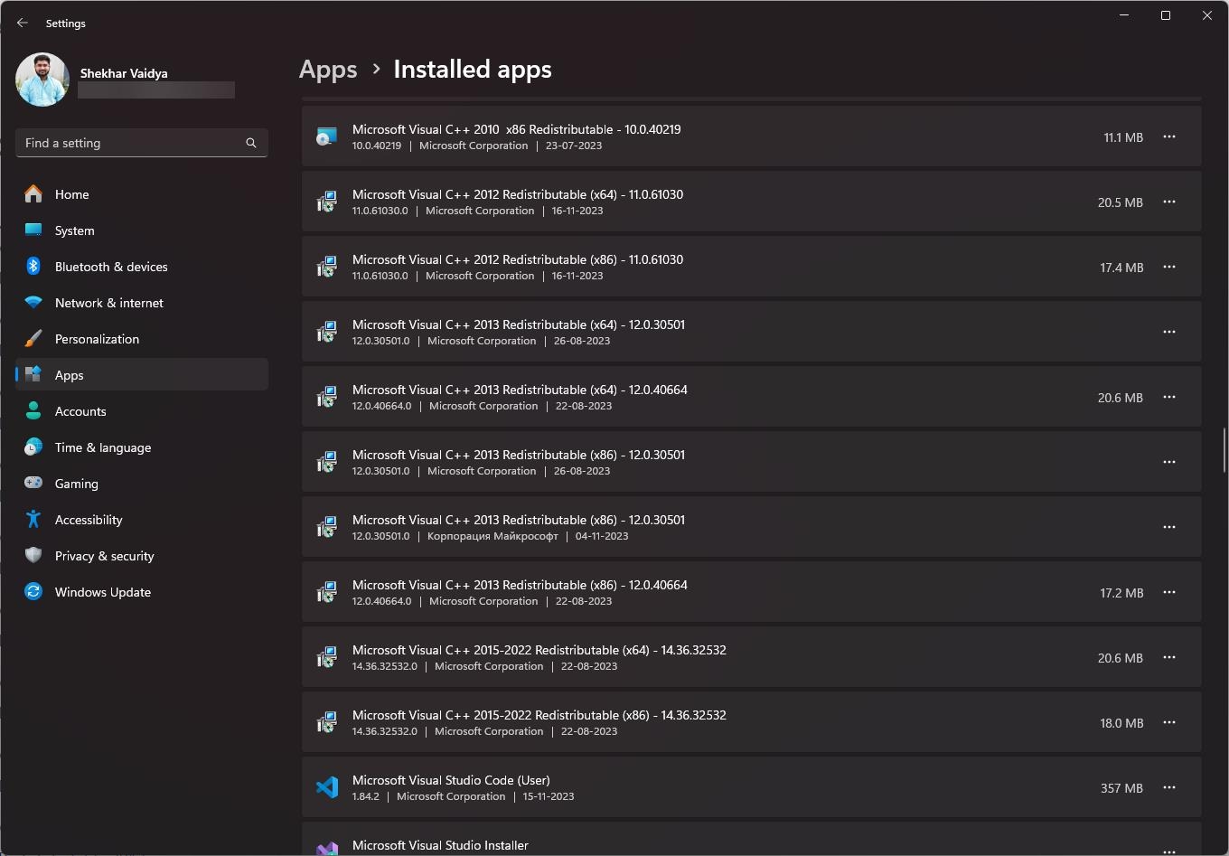Open Time & language settings
This screenshot has height=856, width=1229.
102,447
